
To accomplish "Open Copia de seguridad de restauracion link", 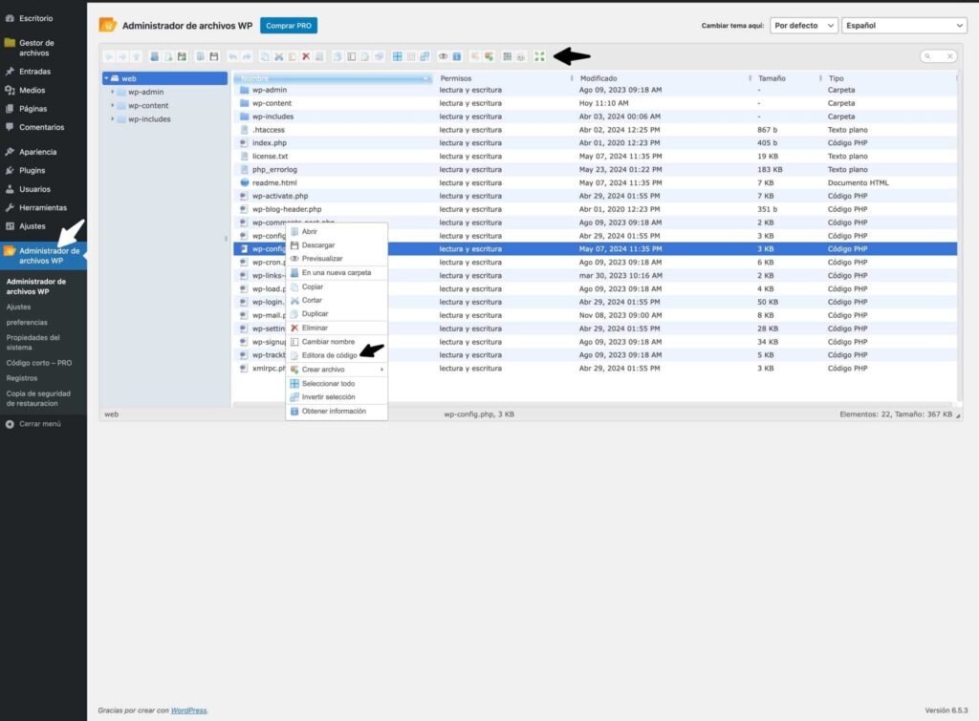I will click(38, 398).
